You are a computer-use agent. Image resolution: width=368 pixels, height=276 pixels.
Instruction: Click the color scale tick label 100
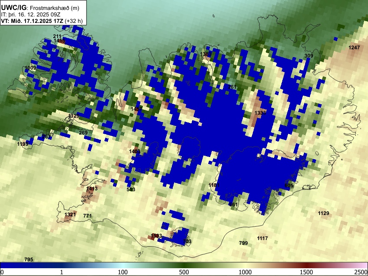(x=123, y=272)
